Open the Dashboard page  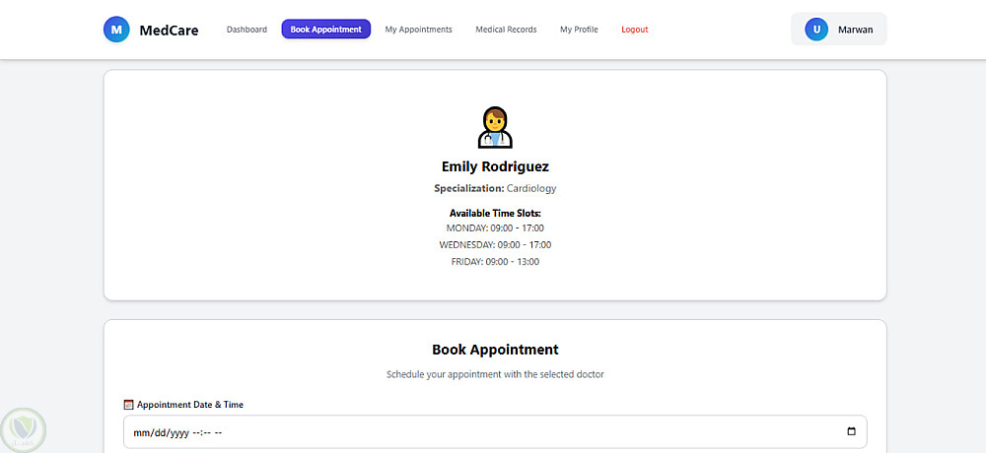pos(246,30)
